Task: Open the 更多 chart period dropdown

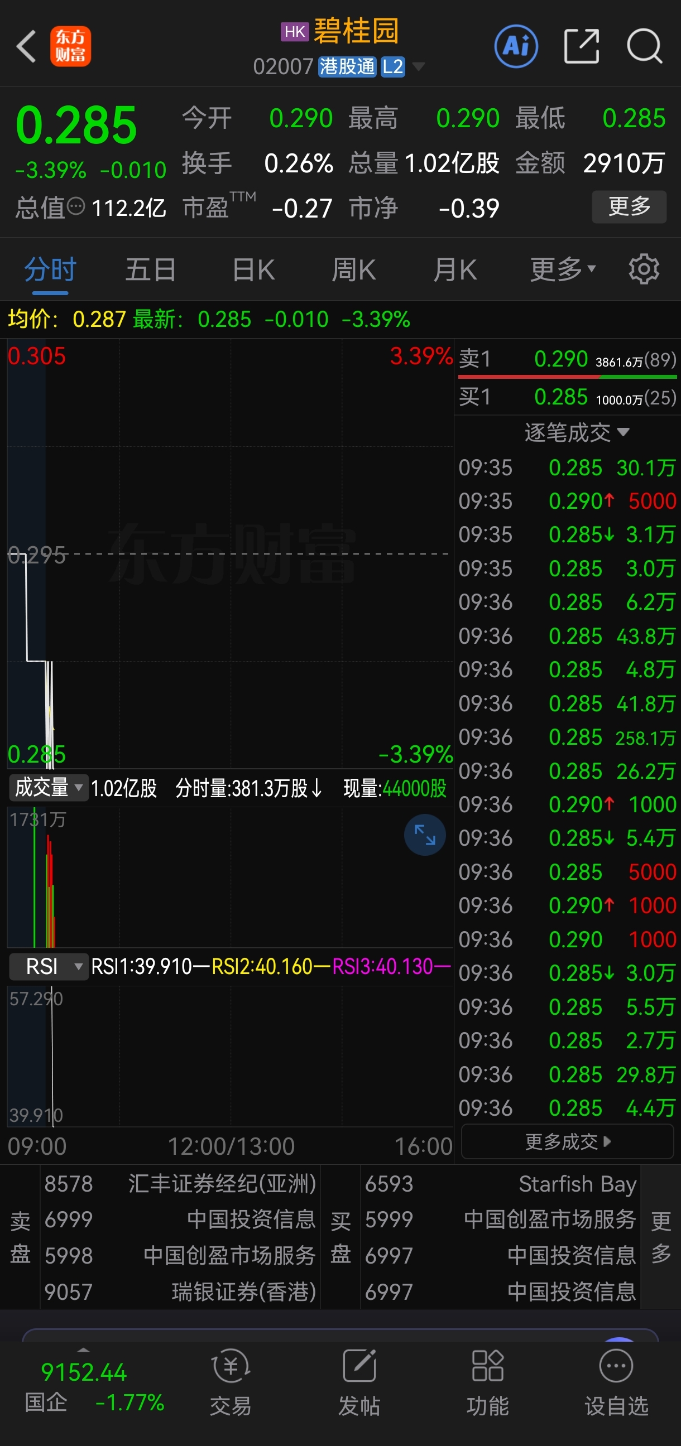Action: pos(563,269)
